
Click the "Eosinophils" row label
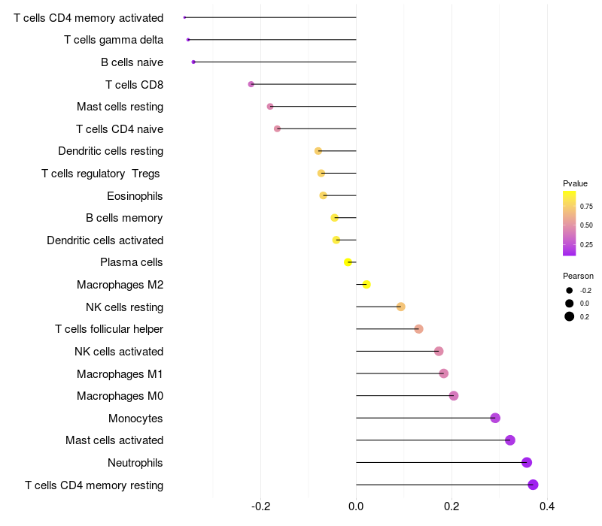click(135, 196)
